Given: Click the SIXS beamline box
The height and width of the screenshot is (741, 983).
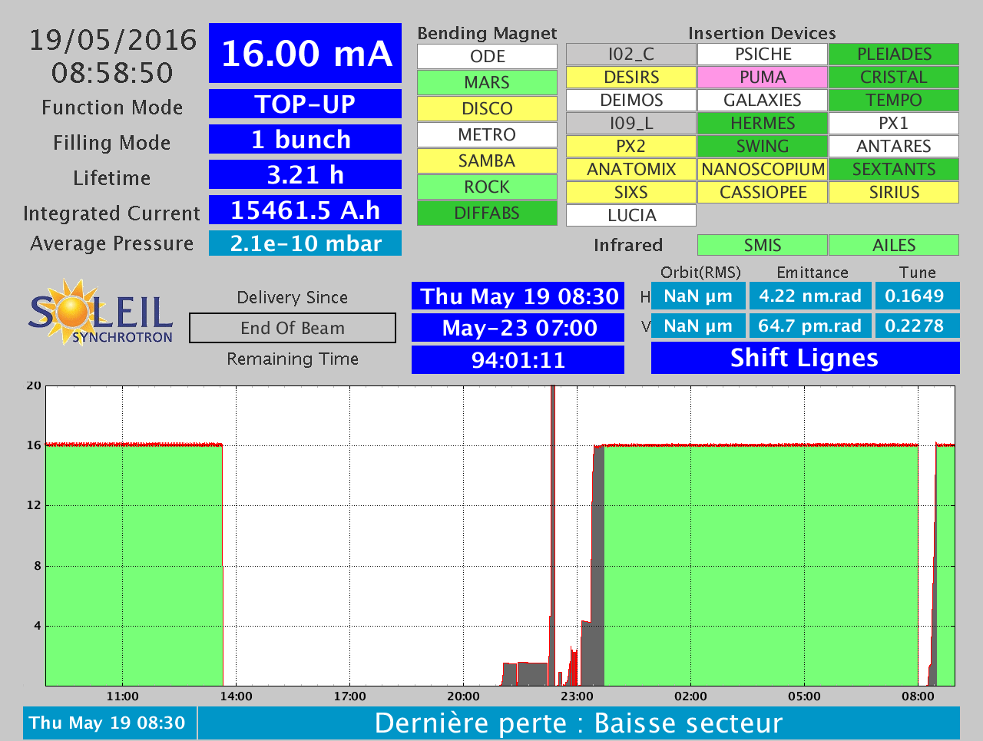Looking at the screenshot, I should 631,192.
